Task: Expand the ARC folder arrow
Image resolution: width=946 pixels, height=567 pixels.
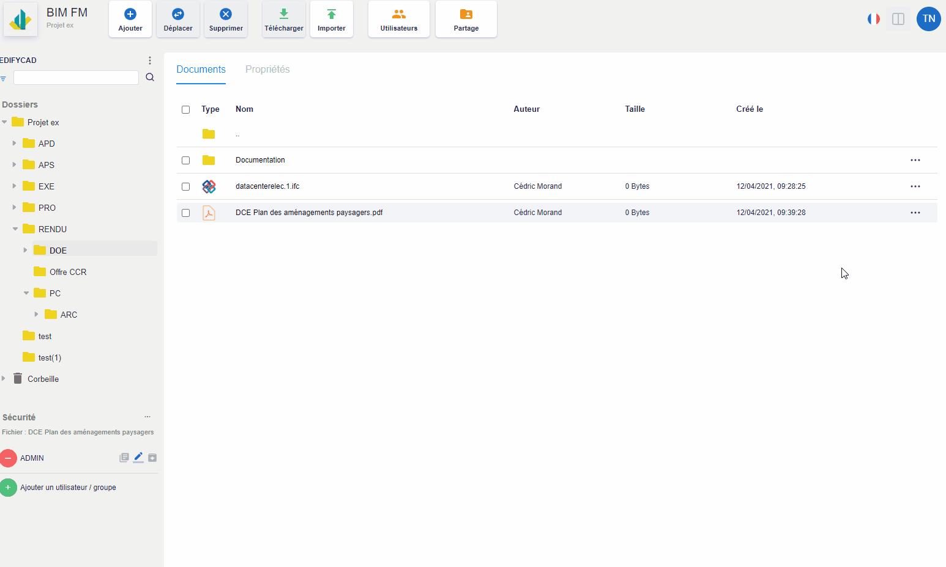Action: click(x=36, y=315)
